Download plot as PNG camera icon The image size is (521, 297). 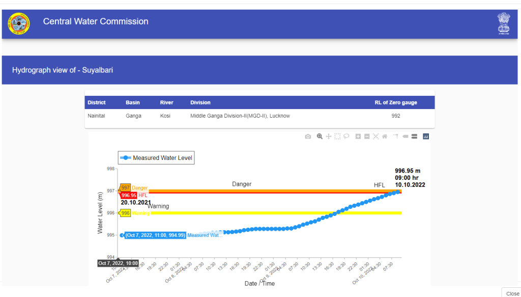pyautogui.click(x=308, y=137)
